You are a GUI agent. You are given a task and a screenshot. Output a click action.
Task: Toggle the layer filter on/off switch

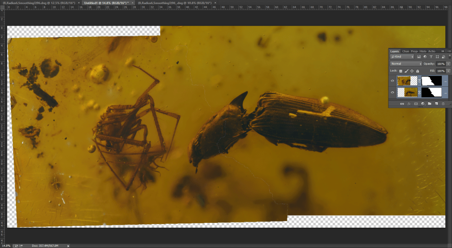point(448,57)
